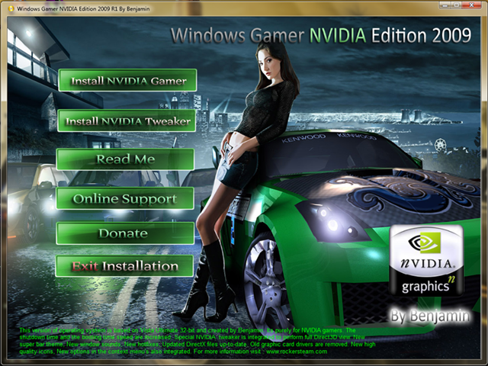
Task: Select the Donate button
Action: (125, 233)
